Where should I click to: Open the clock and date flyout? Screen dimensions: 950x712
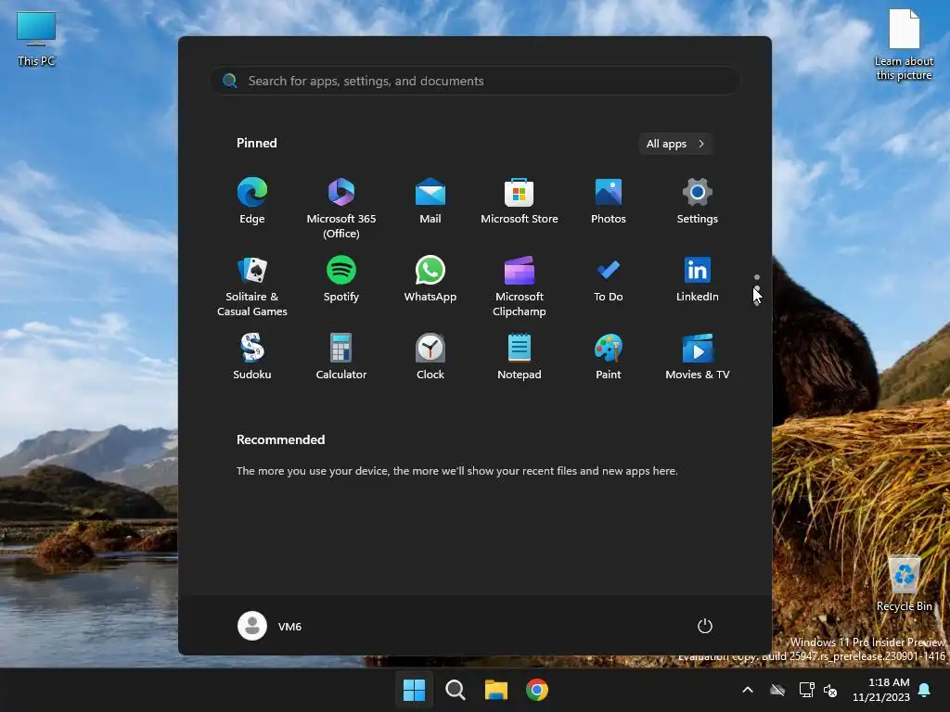point(881,690)
